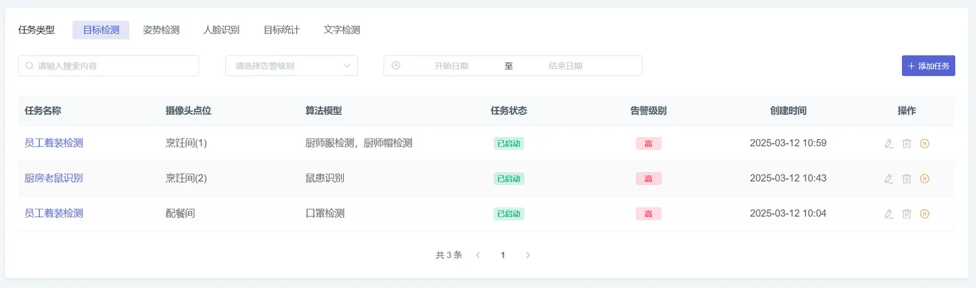Viewport: 976px width, 288px height.
Task: Click the 开始日期 date field
Action: click(451, 65)
